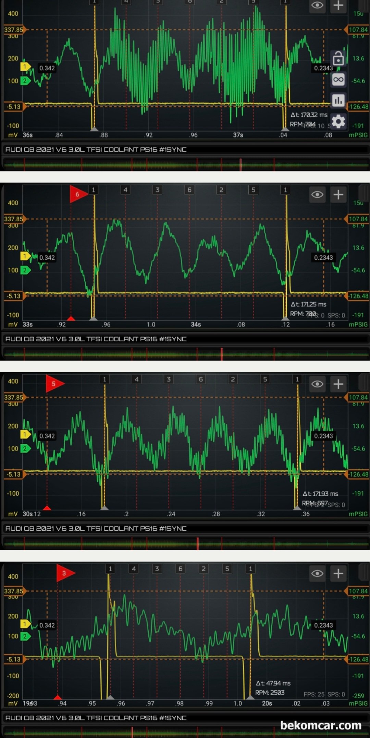Click the FPS: 25 SPS: 0 text

coord(324,694)
